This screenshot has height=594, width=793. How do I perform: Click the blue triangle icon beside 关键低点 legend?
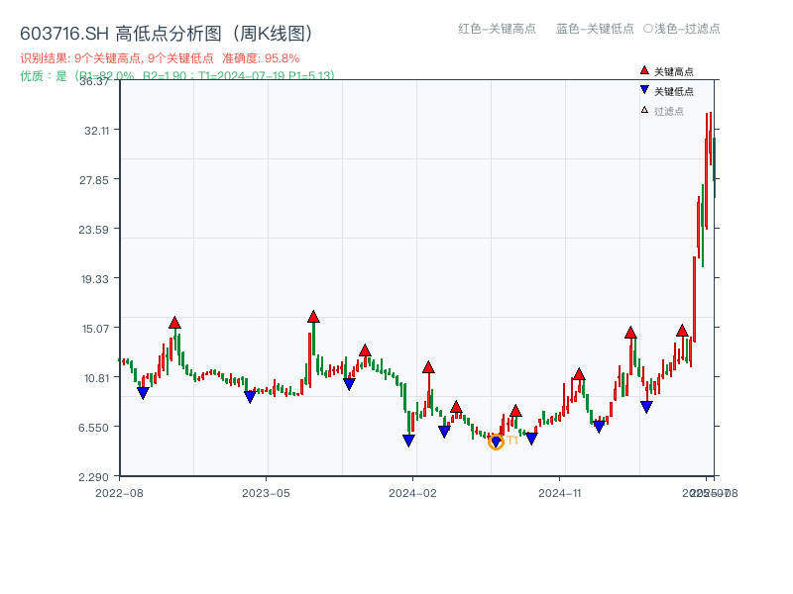point(644,90)
